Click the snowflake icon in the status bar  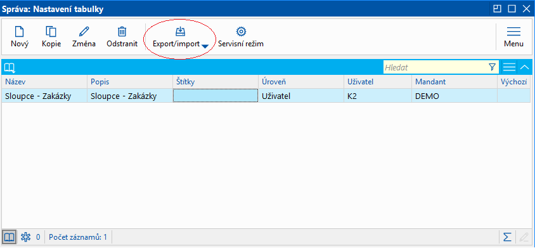click(25, 237)
